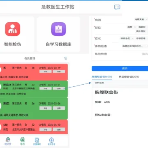Viewport: 148px width, 148px height.
Task: Click the 呼吸困难 tag in 症状 field
Action: [x=141, y=39]
